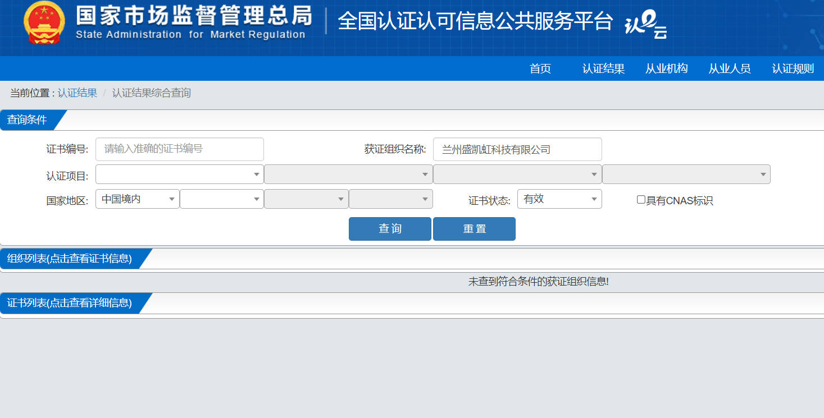This screenshot has height=418, width=824.
Task: Focus the 获证组织名称 input field
Action: pos(517,149)
